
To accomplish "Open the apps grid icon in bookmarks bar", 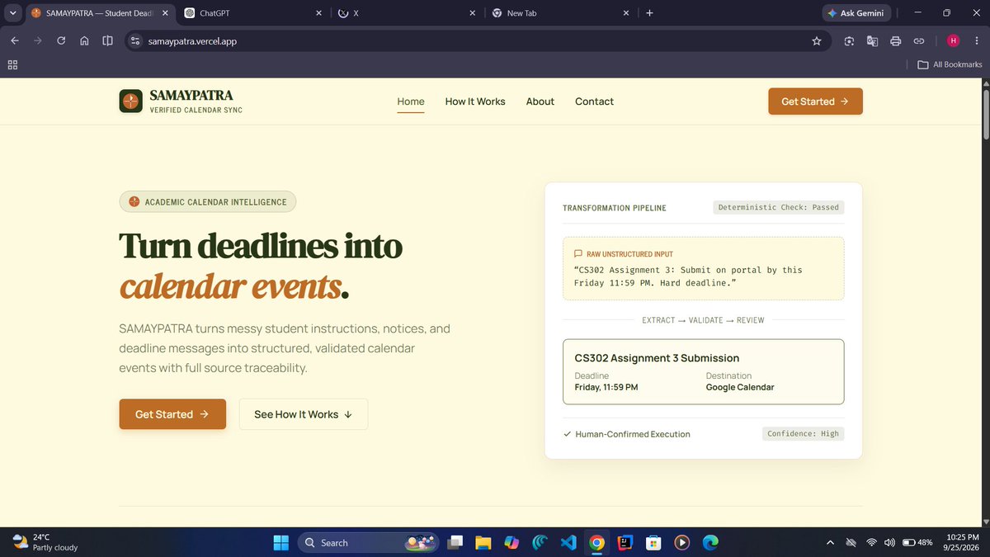I will pos(12,64).
